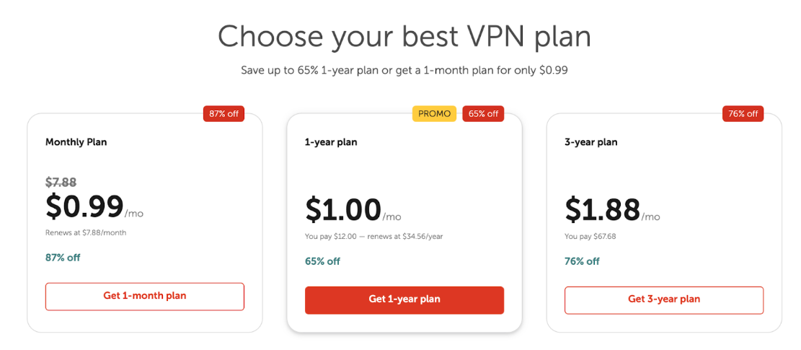Click the You pay $67.68 note
801x350 pixels.
pos(590,236)
